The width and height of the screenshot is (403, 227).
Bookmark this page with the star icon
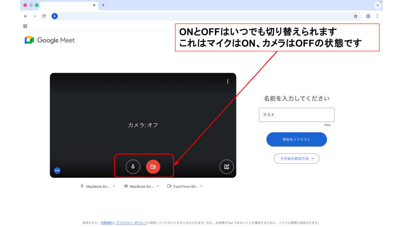click(356, 16)
